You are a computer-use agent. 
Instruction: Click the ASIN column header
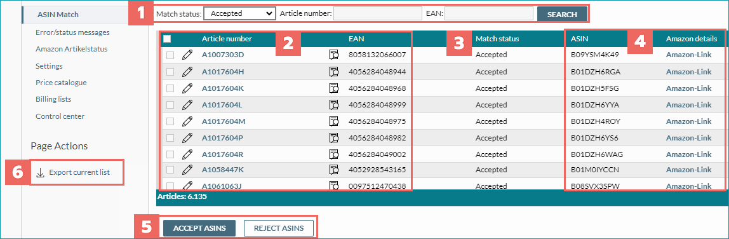pos(579,39)
